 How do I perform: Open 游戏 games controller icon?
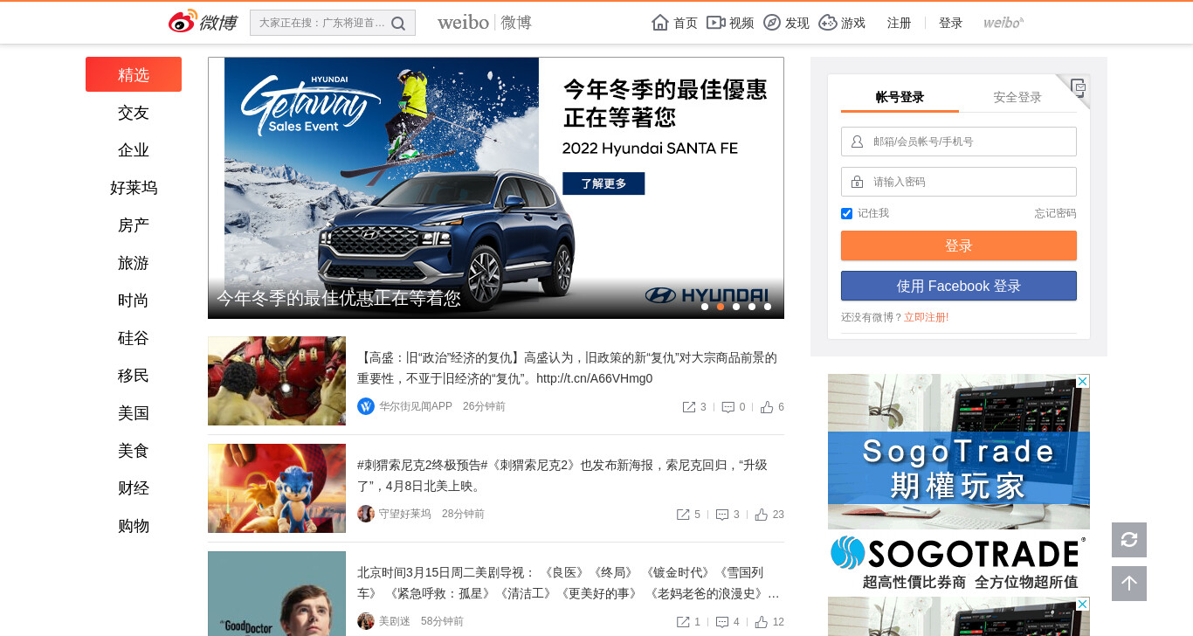(x=828, y=23)
